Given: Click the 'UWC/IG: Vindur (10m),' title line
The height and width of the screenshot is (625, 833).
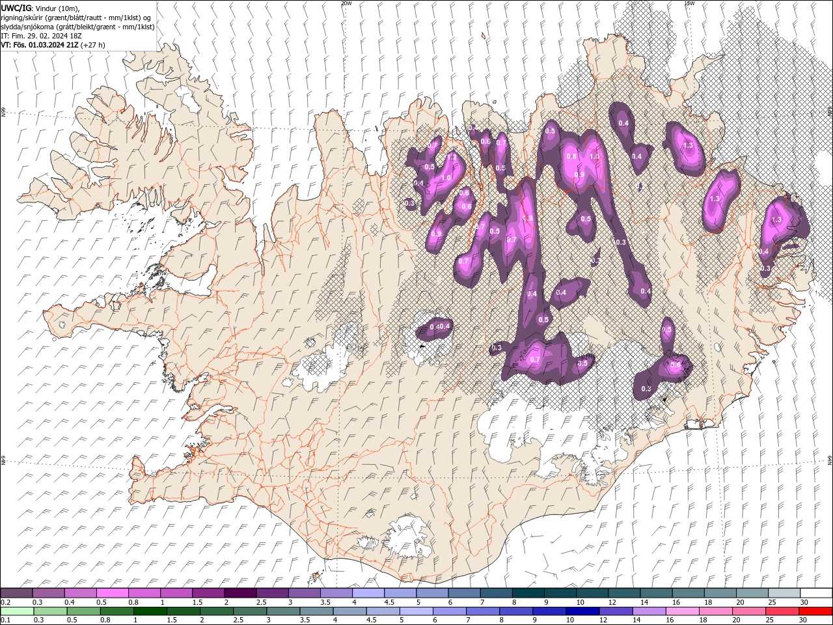Looking at the screenshot, I should click(x=40, y=8).
